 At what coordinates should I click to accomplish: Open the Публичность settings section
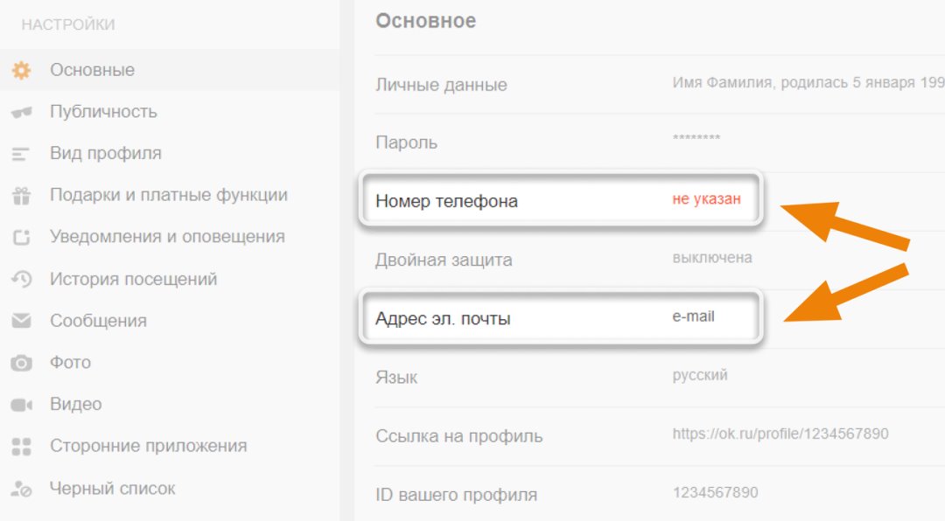103,112
